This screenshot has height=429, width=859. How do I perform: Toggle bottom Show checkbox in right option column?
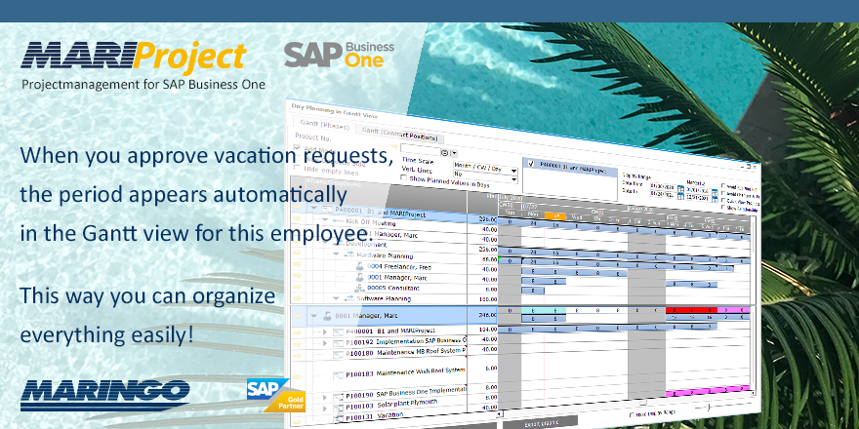click(723, 209)
